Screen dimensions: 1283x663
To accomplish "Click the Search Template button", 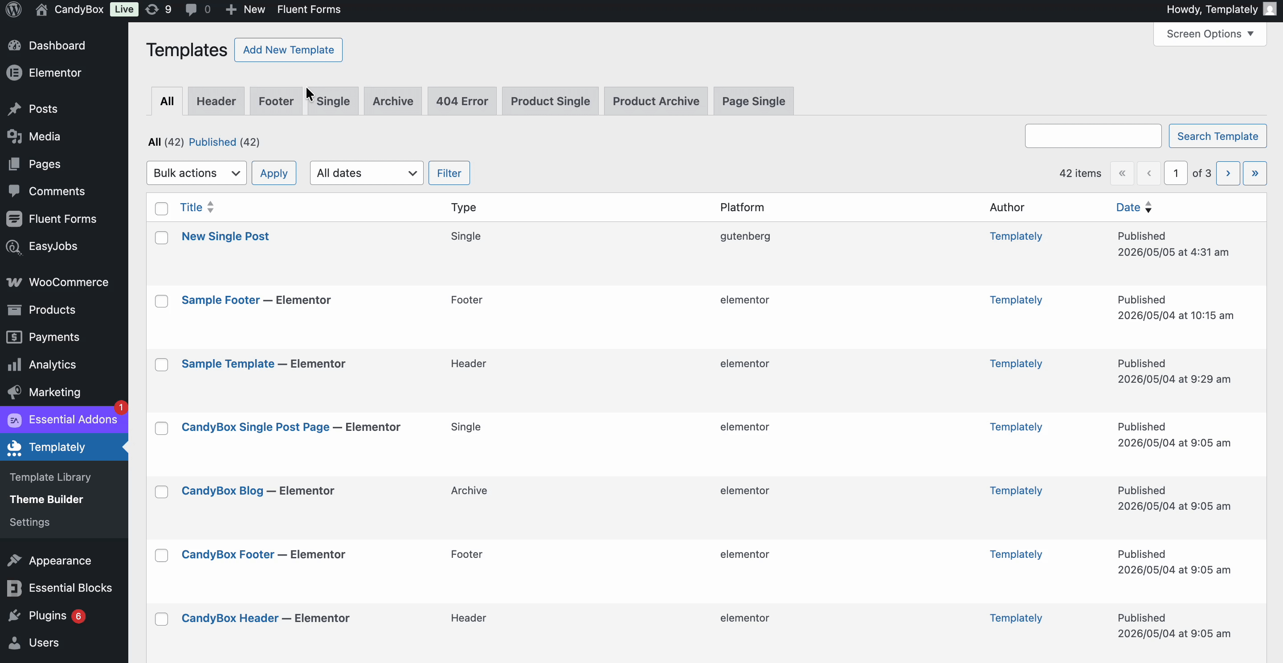I will [1217, 136].
